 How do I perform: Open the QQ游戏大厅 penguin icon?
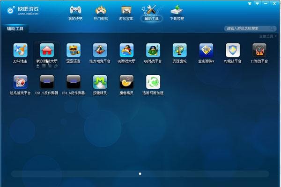point(126,50)
